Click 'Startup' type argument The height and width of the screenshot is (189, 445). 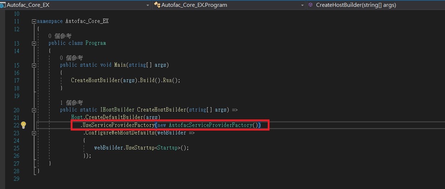coord(167,148)
